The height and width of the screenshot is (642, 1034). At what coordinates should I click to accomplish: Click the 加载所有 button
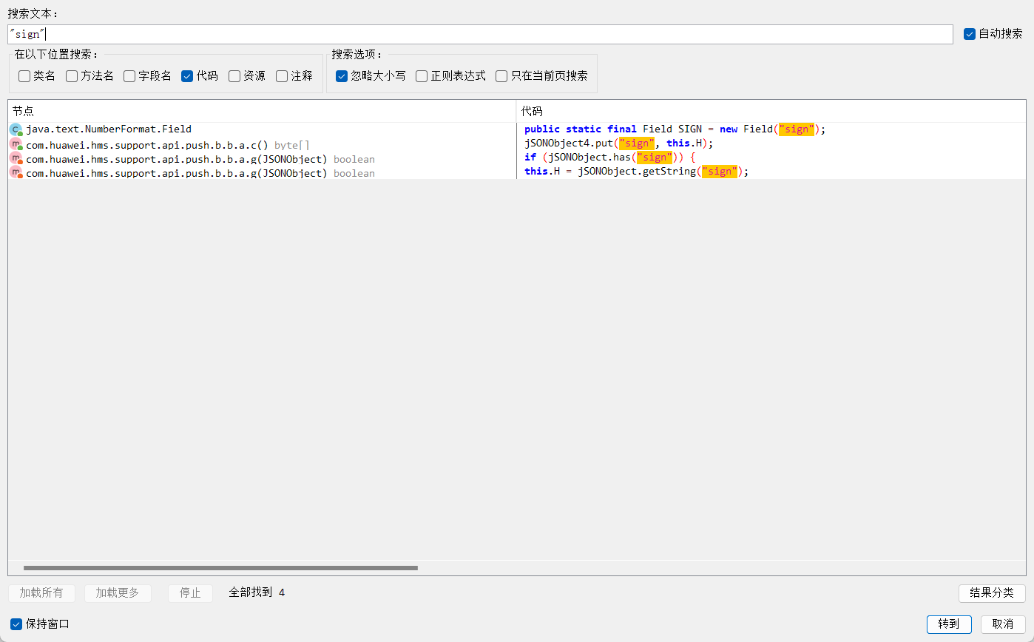tap(41, 593)
